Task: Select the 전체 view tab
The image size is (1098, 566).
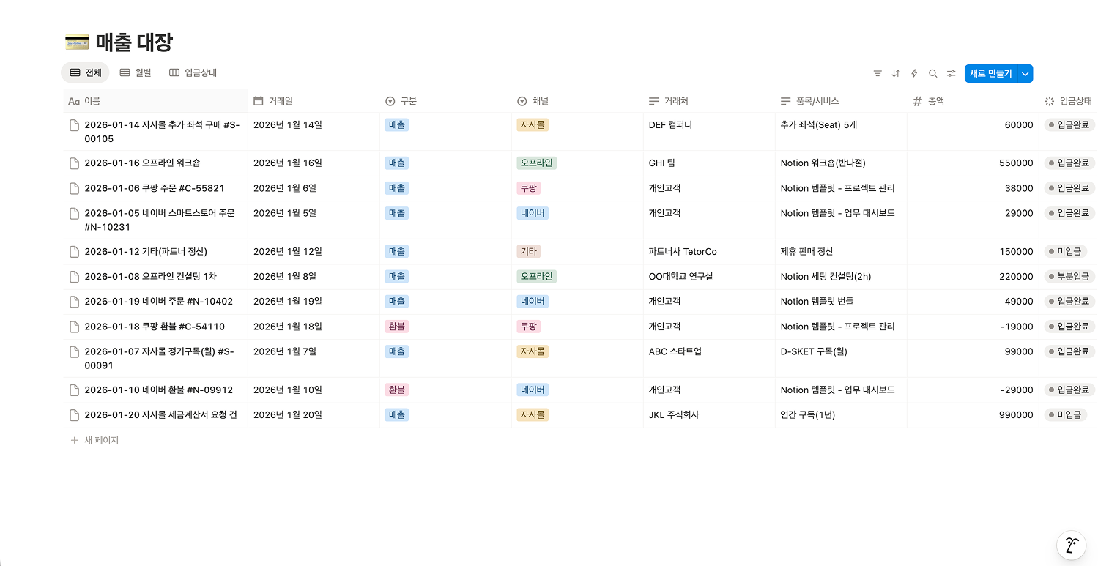Action: pyautogui.click(x=86, y=72)
